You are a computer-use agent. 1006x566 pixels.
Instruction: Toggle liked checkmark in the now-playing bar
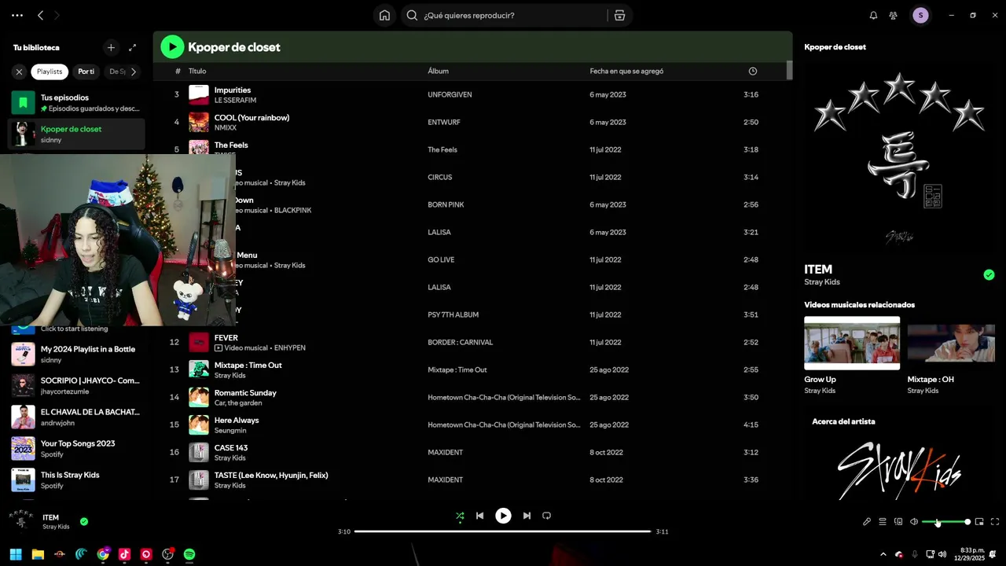pyautogui.click(x=84, y=521)
